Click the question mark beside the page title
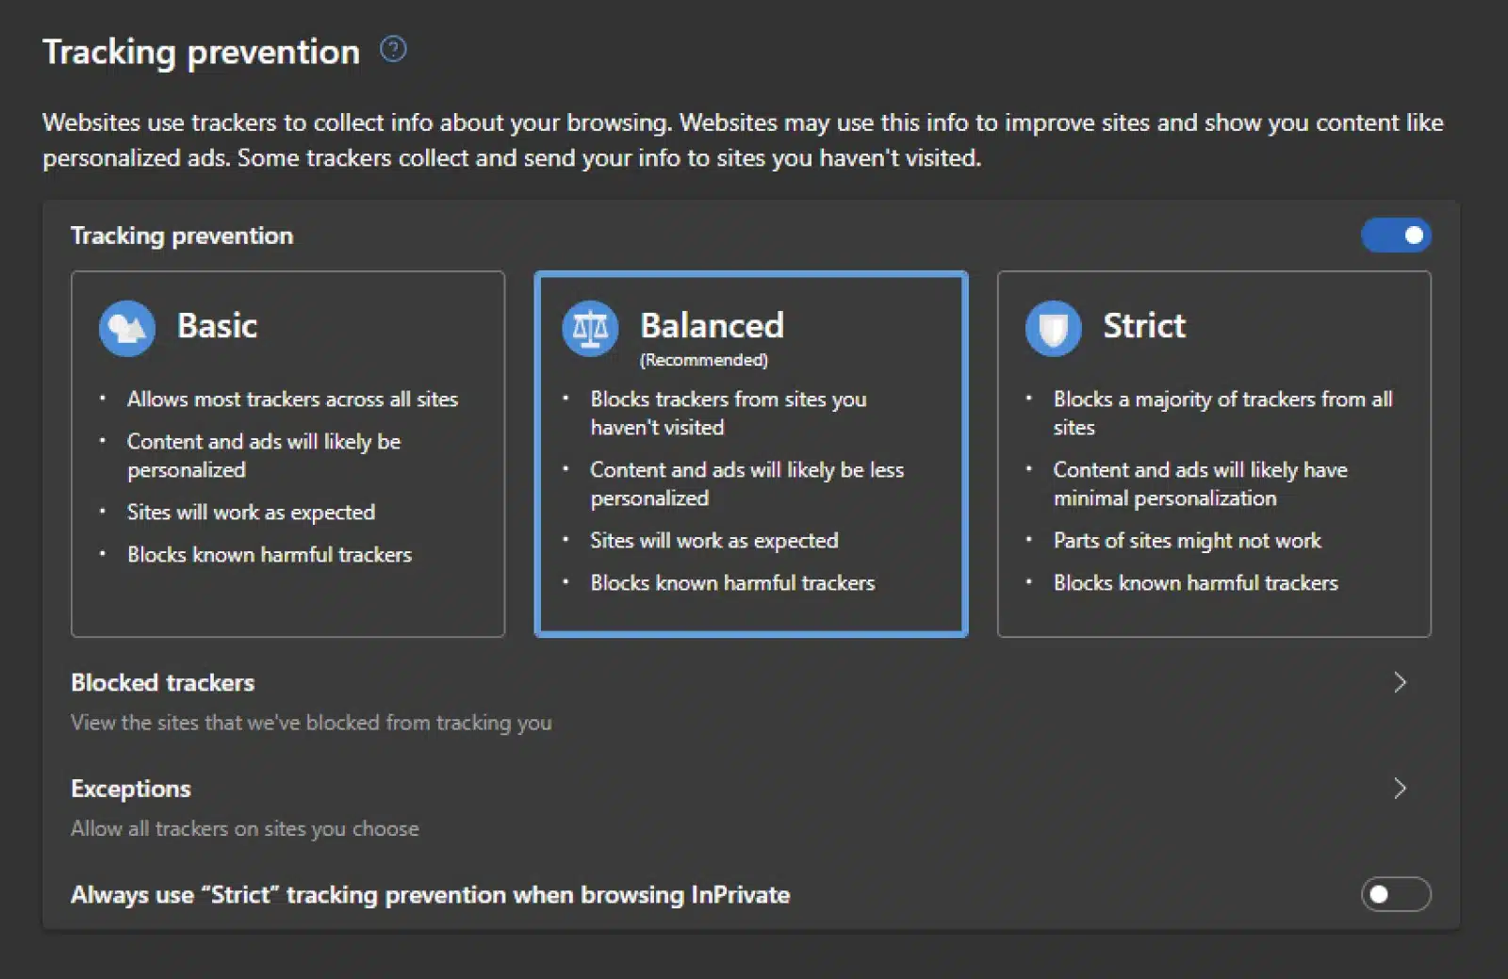 (394, 49)
